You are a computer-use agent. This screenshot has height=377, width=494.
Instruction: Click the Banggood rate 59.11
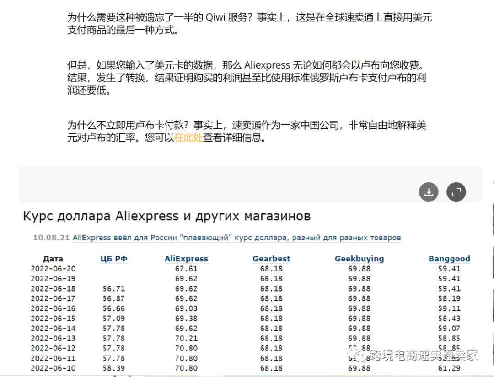pyautogui.click(x=449, y=308)
